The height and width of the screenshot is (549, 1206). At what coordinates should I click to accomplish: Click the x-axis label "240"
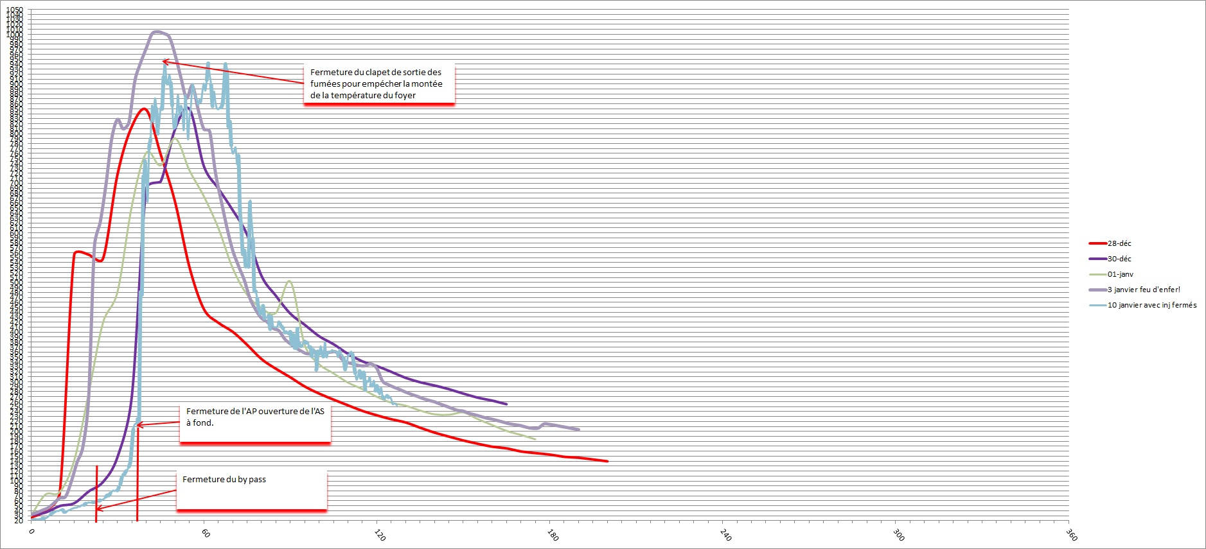point(725,535)
